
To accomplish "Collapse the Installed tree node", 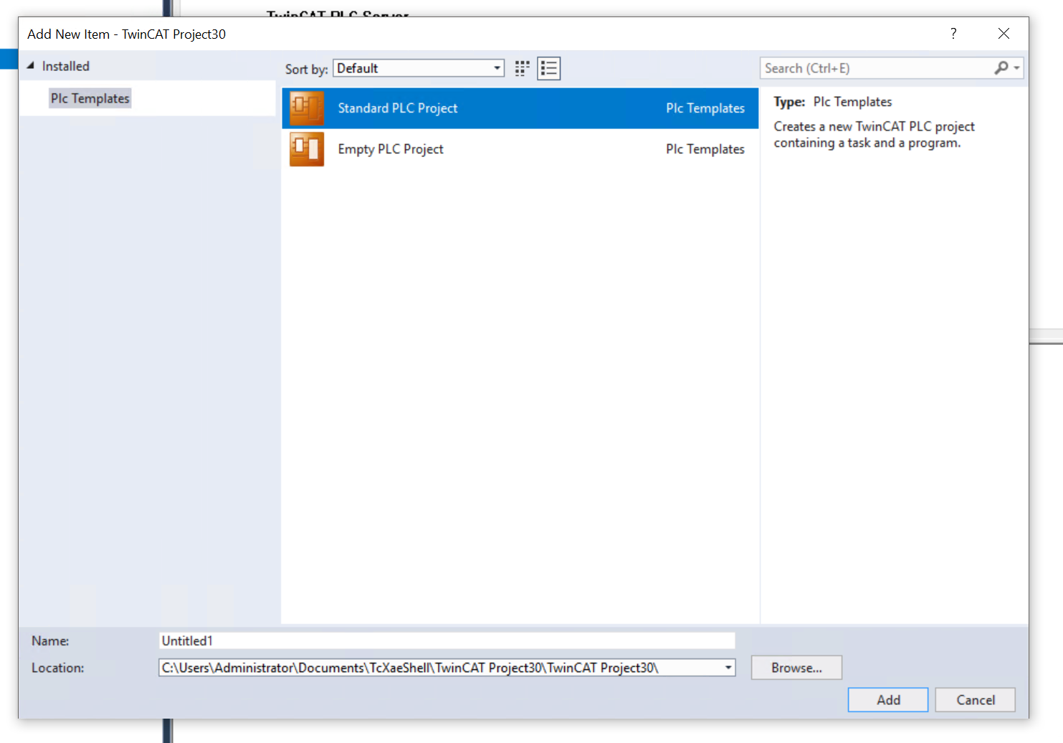I will pyautogui.click(x=30, y=65).
